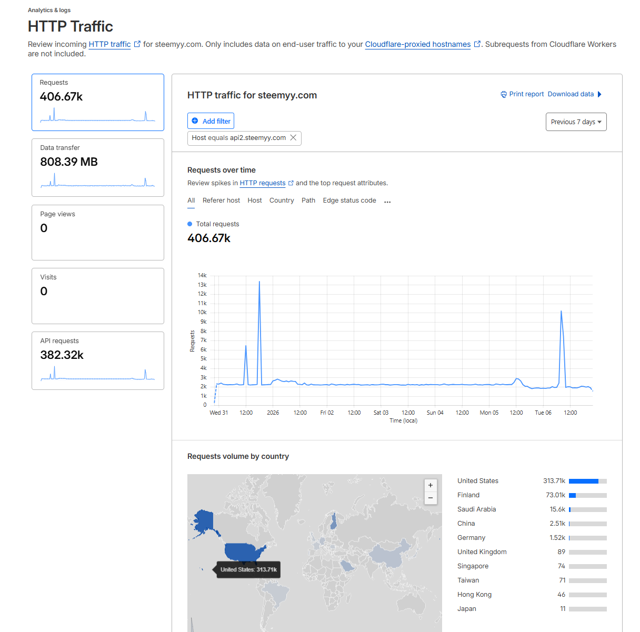Click the Finland country label

(468, 495)
